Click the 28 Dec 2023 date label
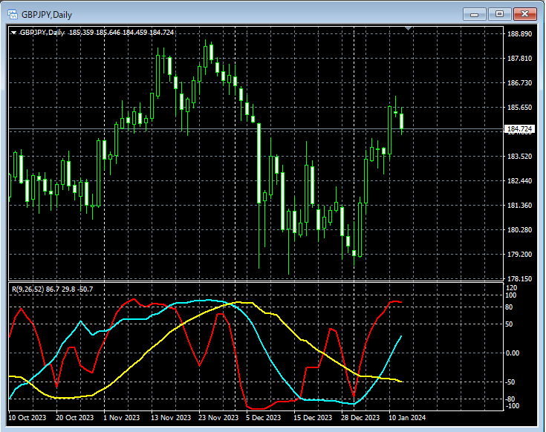The width and height of the screenshot is (546, 432). tap(360, 417)
